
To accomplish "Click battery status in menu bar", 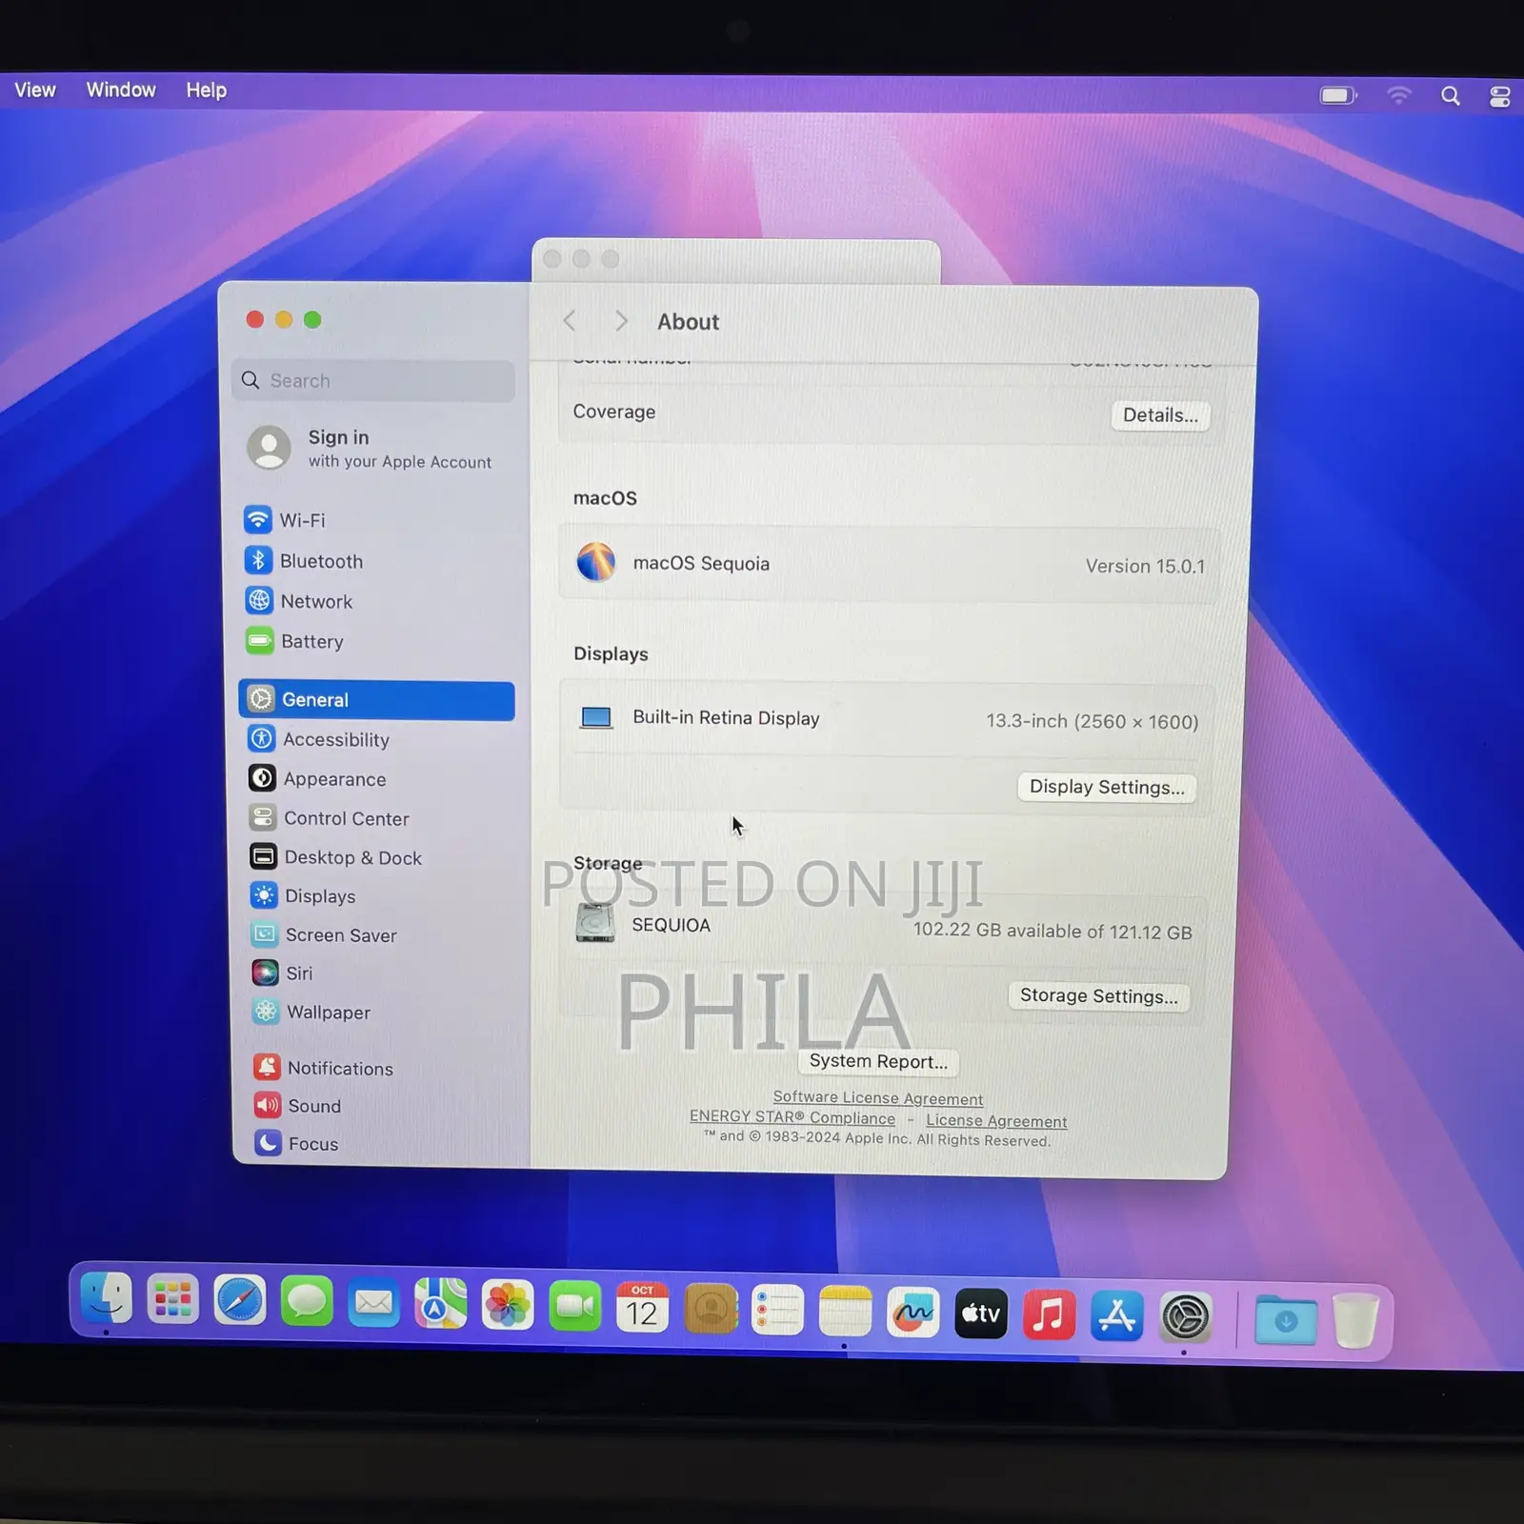I will pyautogui.click(x=1337, y=95).
